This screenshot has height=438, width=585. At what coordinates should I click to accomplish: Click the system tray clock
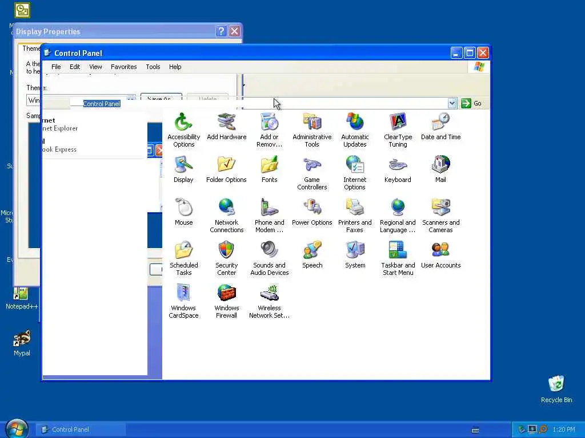click(564, 429)
